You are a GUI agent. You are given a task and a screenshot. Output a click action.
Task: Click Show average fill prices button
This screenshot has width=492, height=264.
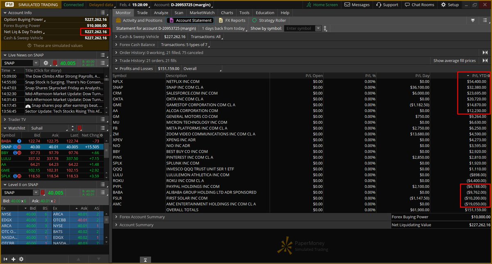pyautogui.click(x=455, y=61)
